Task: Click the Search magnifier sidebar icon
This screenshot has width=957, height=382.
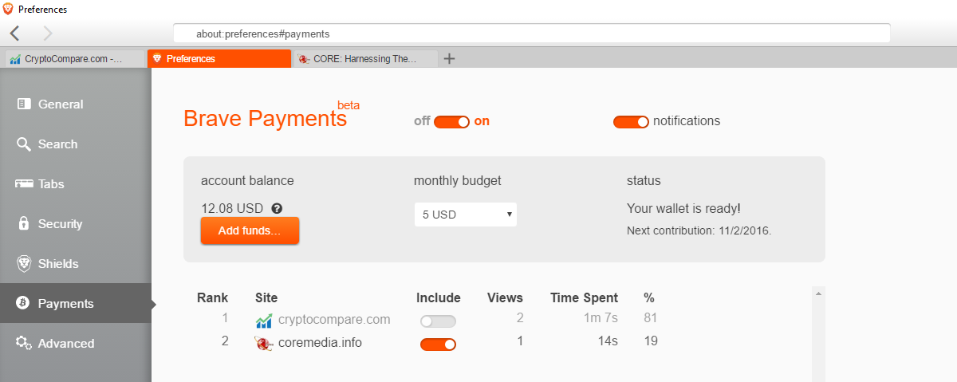Action: [23, 144]
